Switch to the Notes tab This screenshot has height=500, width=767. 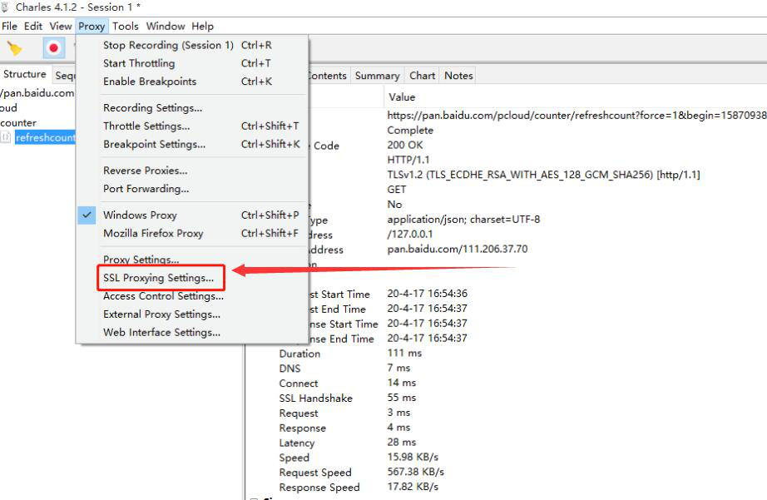click(x=458, y=76)
